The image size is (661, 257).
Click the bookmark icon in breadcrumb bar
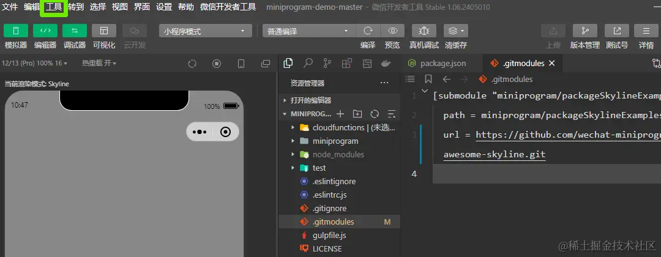tap(428, 79)
